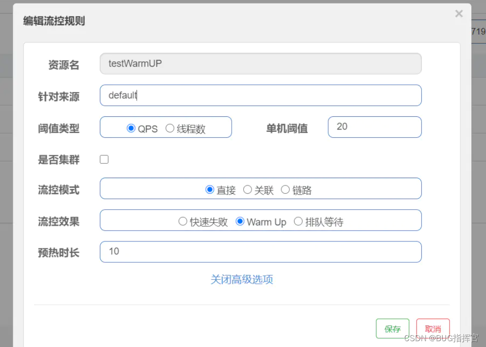Image resolution: width=486 pixels, height=347 pixels.
Task: Collapse options via 关闭高级选项 link
Action: coord(242,279)
